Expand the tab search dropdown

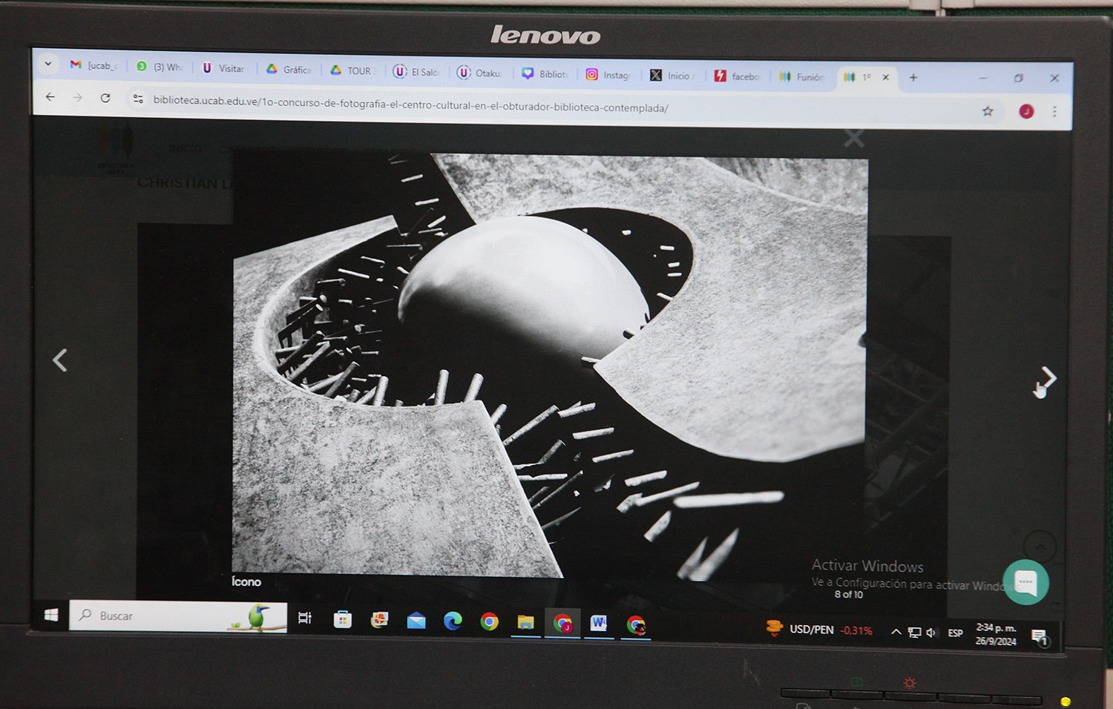48,64
